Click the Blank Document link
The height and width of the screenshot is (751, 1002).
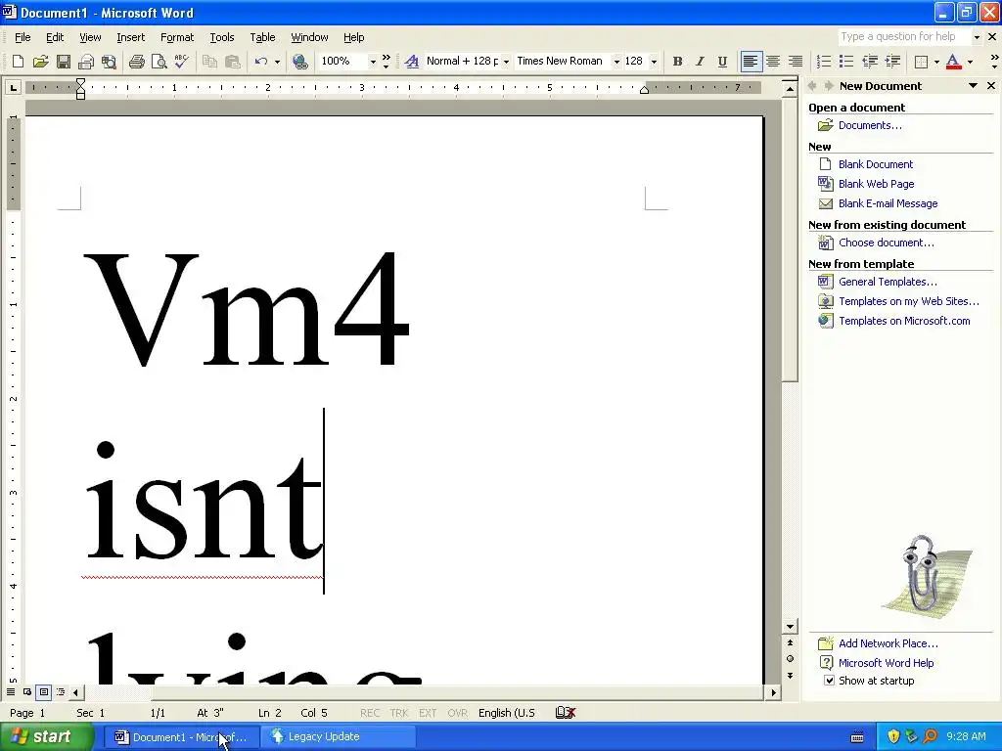pos(876,164)
